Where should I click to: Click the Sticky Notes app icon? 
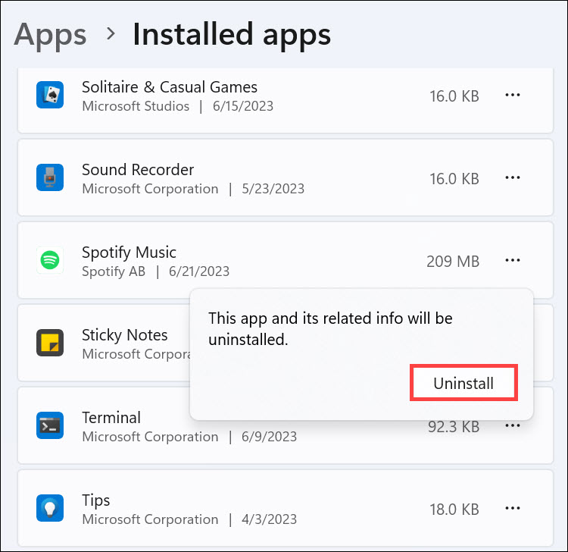coord(50,343)
